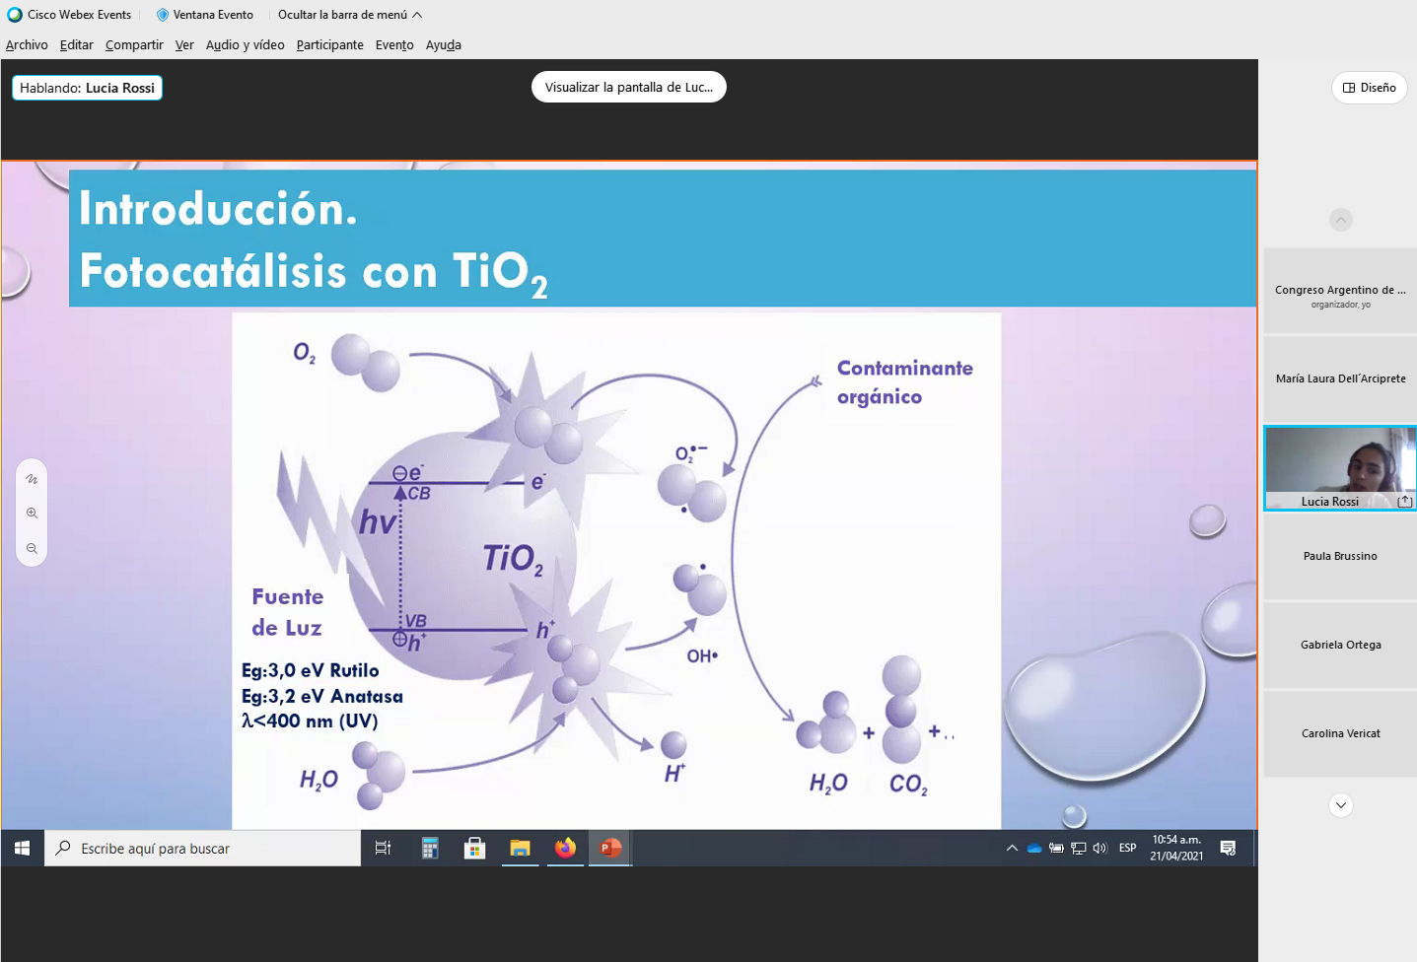Open the Compartir menu
The image size is (1417, 962).
pos(134,45)
